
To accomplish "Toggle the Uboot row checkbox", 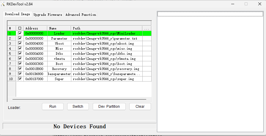I will pyautogui.click(x=20, y=43).
